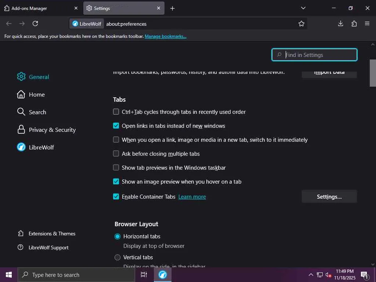Disable Enable Container Tabs checkbox
This screenshot has width=376, height=282.
point(116,196)
